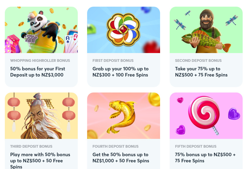Open Whopping Highroller Bonus heading
Image resolution: width=248 pixels, height=169 pixels.
pyautogui.click(x=40, y=61)
